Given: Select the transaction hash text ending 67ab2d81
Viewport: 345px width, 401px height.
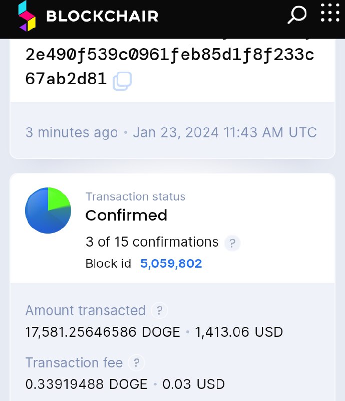Looking at the screenshot, I should pyautogui.click(x=66, y=79).
